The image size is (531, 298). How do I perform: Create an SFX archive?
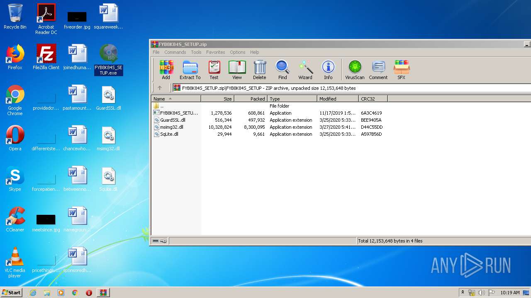pos(402,70)
